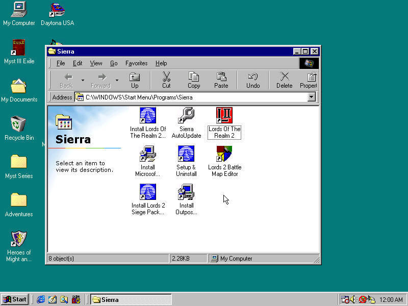
Task: Select Install Lords Of The Realm 2 icon
Action: tap(148, 116)
